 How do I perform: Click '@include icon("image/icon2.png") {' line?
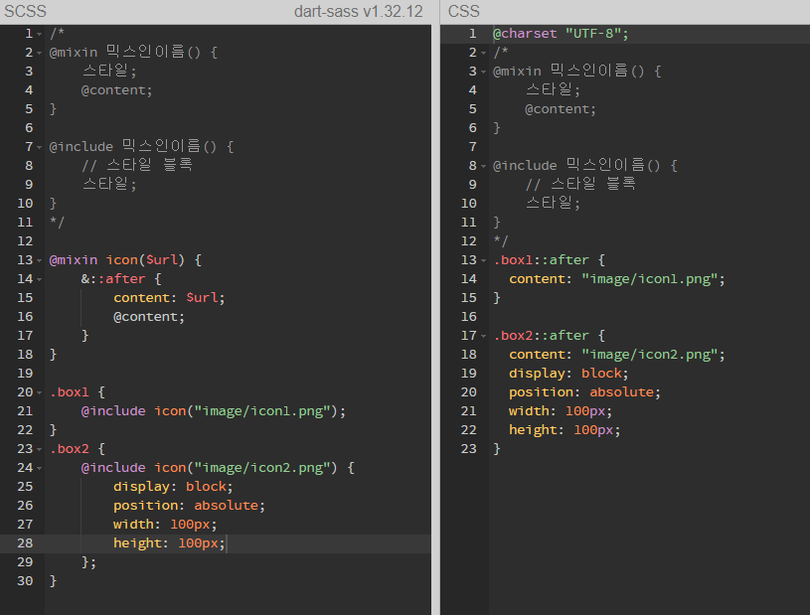click(x=218, y=468)
